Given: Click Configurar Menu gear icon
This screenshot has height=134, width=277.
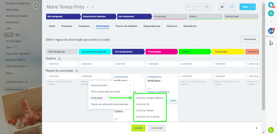Looking at the screenshot, I should (26, 82).
